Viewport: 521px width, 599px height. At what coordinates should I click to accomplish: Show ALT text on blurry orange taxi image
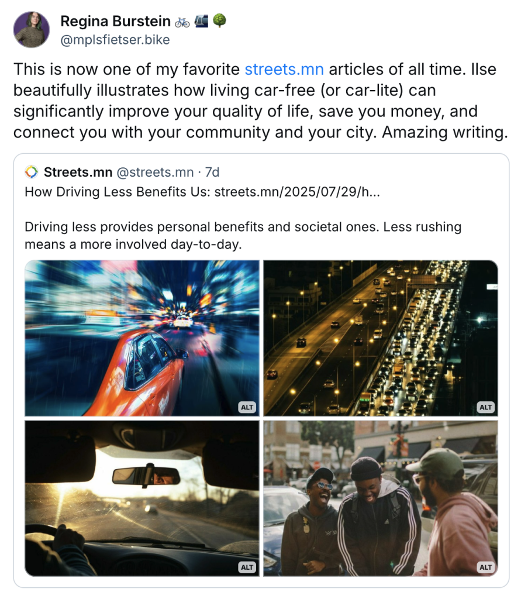247,407
